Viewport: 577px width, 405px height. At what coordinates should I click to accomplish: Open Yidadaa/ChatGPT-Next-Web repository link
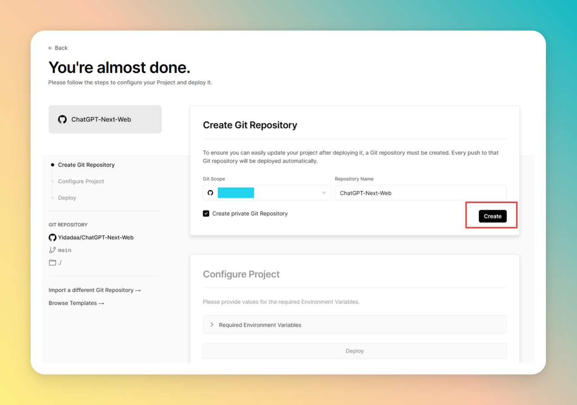tap(96, 238)
